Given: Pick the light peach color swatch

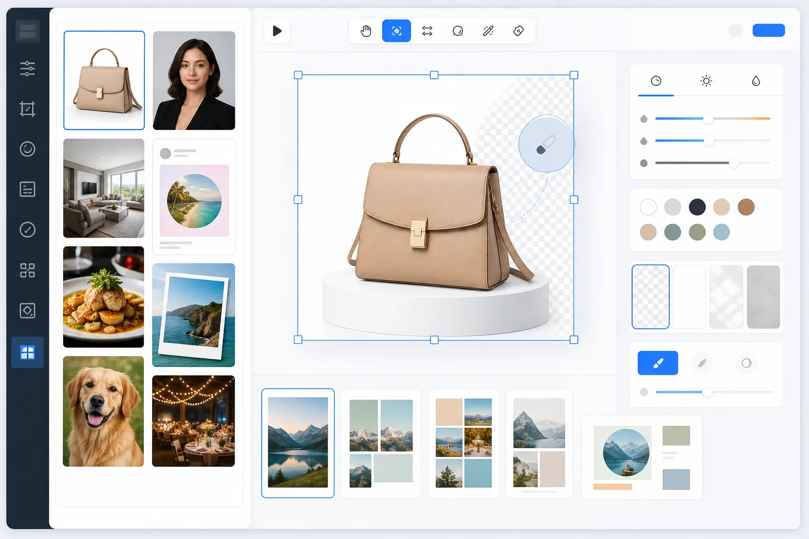Looking at the screenshot, I should (722, 207).
